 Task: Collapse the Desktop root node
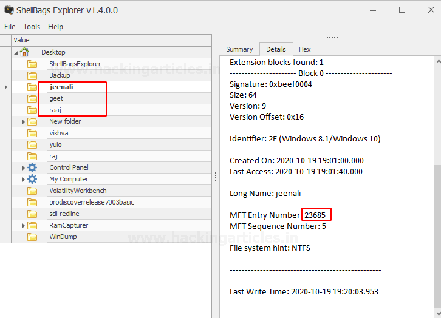(16, 53)
